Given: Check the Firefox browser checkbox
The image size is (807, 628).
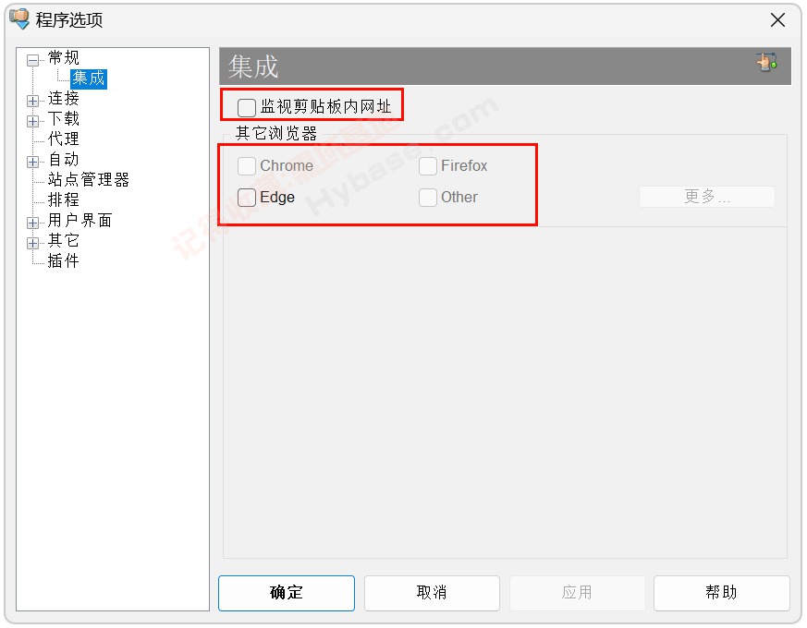Looking at the screenshot, I should 428,165.
